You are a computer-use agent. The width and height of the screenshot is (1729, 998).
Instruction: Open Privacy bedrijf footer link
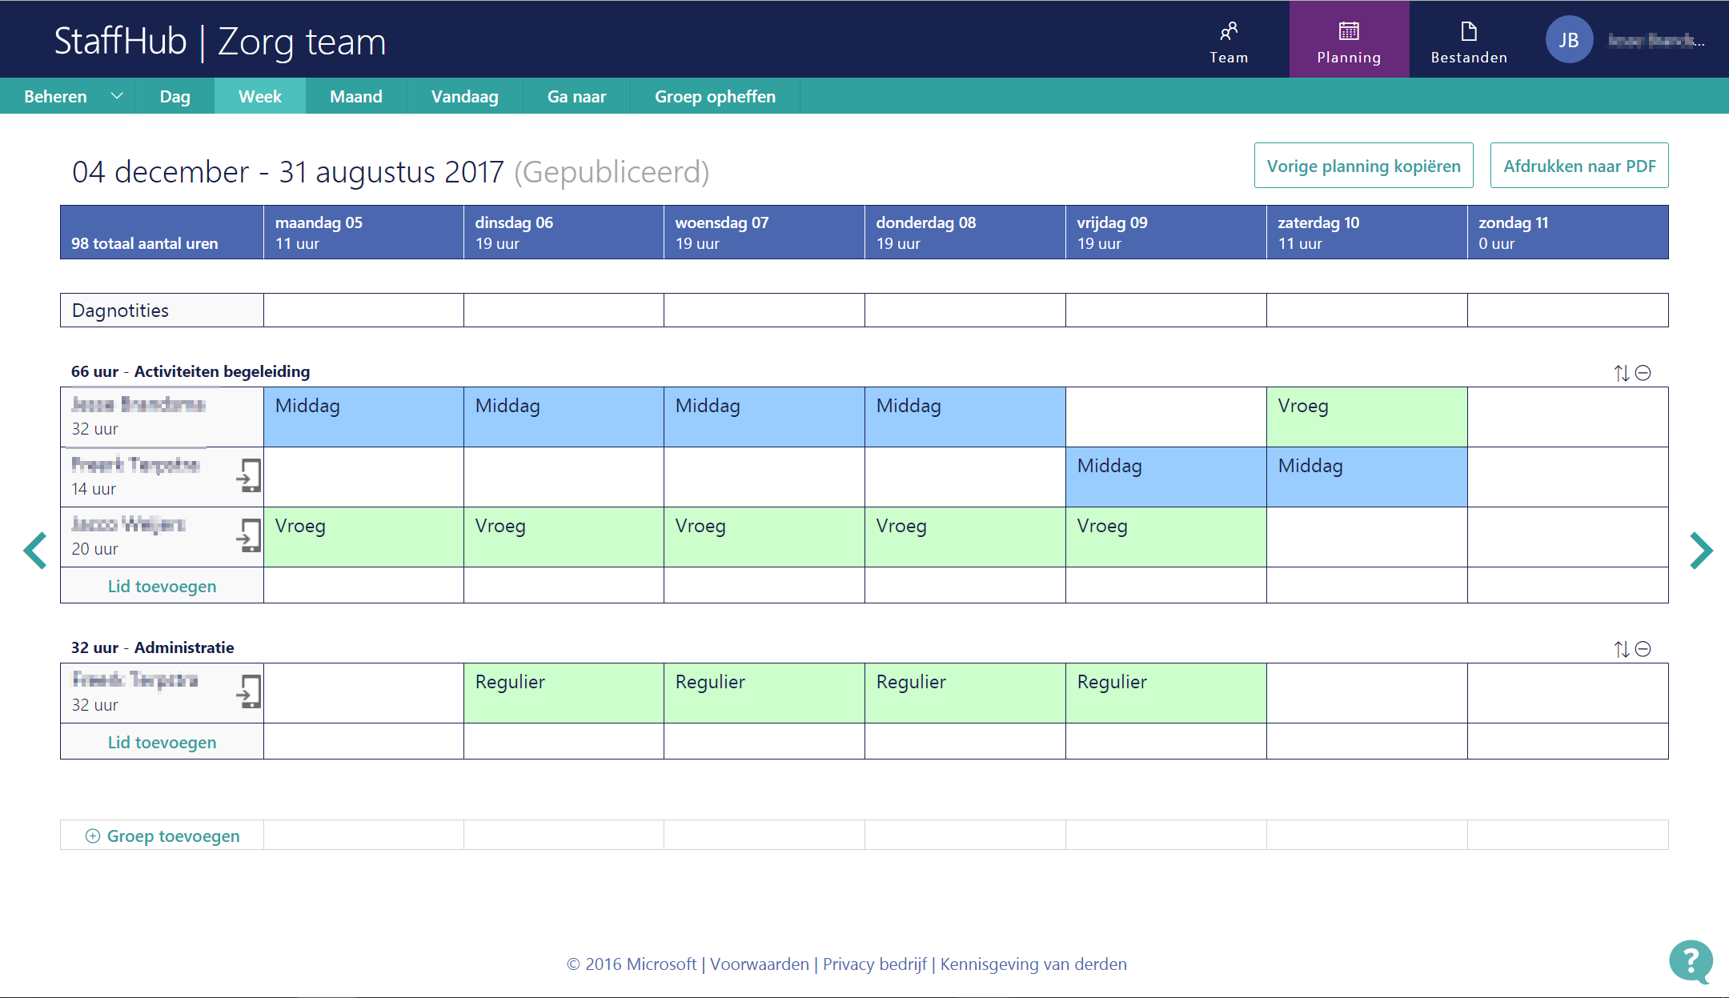875,964
